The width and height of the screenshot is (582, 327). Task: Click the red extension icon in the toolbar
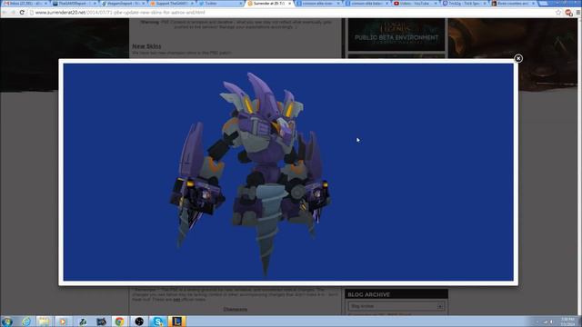(x=568, y=13)
